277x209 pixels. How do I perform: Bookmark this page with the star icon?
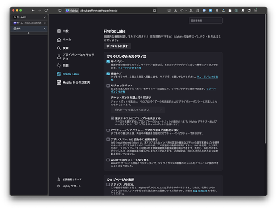click(155, 11)
